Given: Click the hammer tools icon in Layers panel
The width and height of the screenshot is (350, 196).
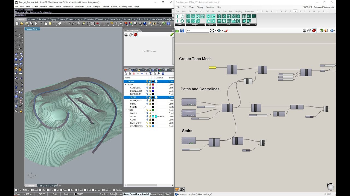Looking at the screenshot, I should (x=159, y=73).
